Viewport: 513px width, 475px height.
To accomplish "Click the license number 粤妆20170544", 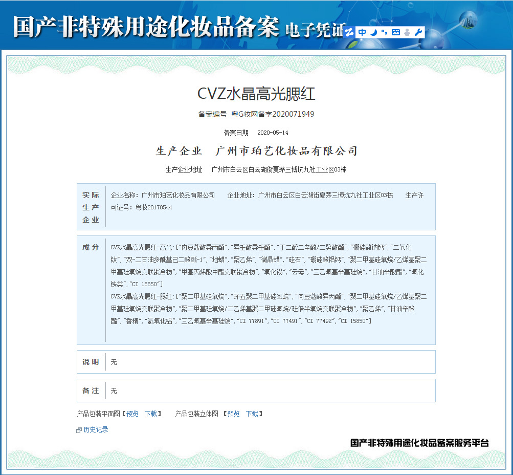I will [x=153, y=207].
